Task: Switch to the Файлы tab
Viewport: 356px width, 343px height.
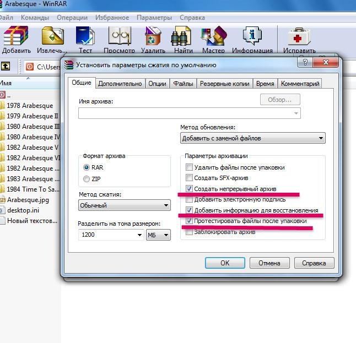Action: [183, 84]
